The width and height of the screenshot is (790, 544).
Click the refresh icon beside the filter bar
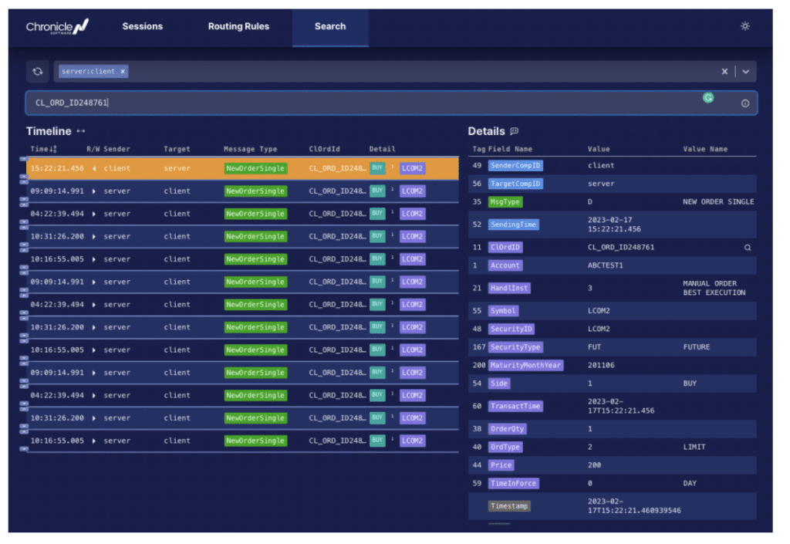coord(38,72)
